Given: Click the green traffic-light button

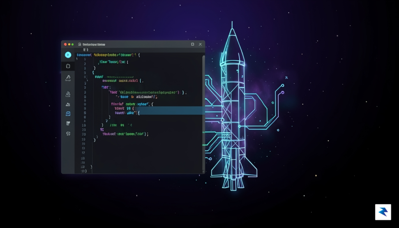Looking at the screenshot, I should pos(72,44).
